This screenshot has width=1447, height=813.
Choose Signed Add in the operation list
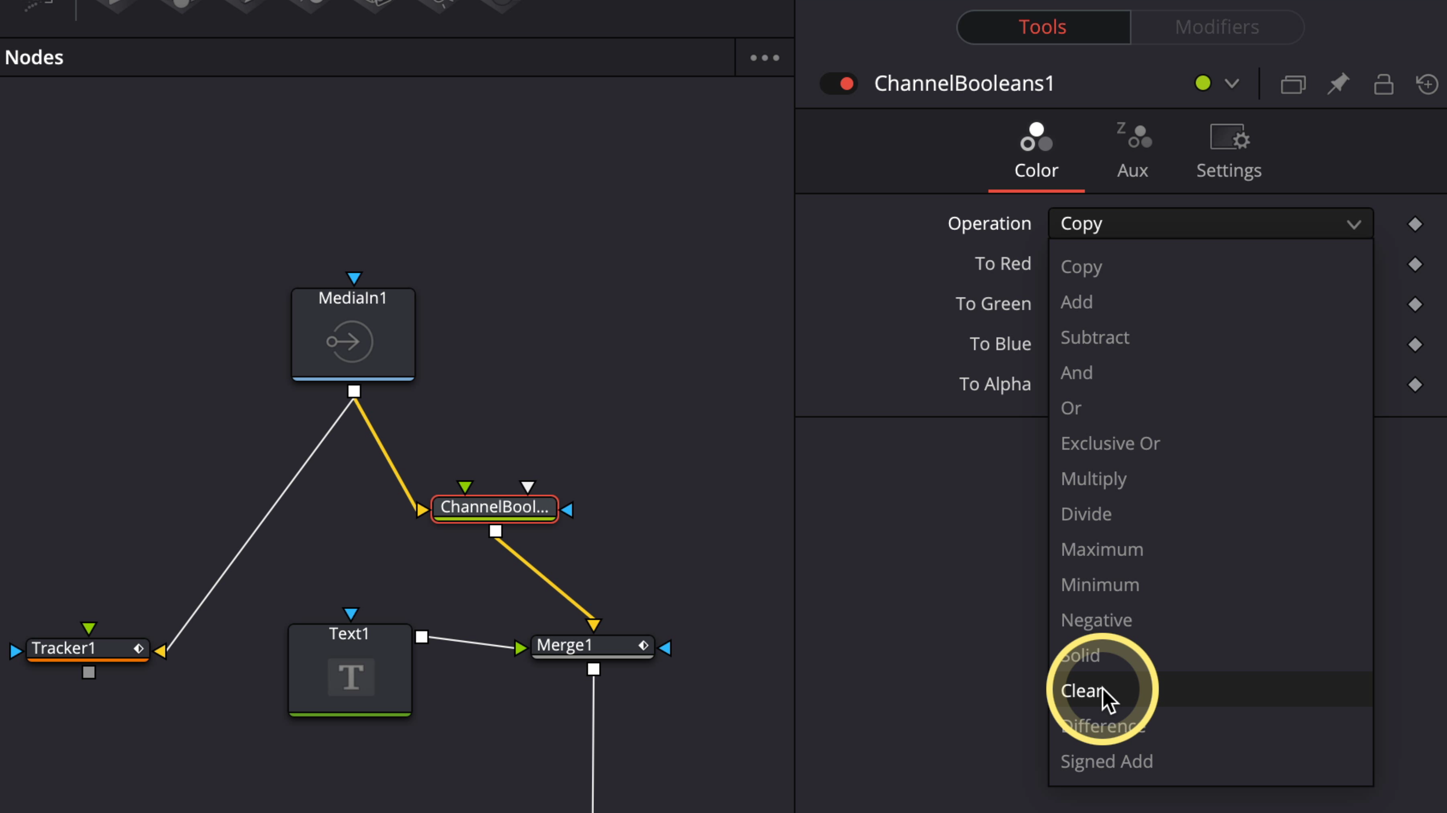[1106, 762]
